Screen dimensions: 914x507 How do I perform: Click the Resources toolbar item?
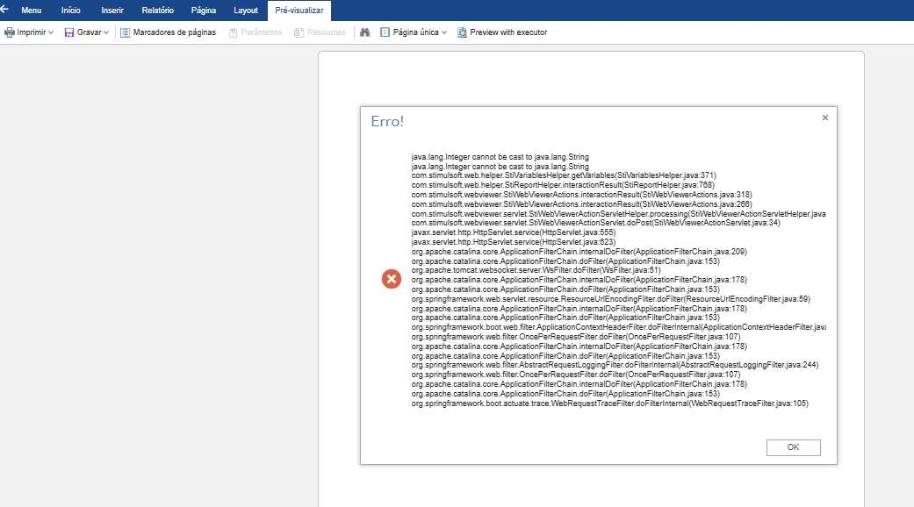tap(320, 32)
